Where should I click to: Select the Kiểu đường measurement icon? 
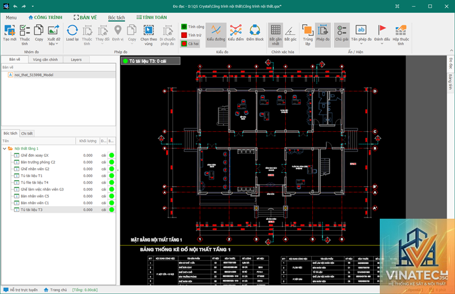coord(216,30)
